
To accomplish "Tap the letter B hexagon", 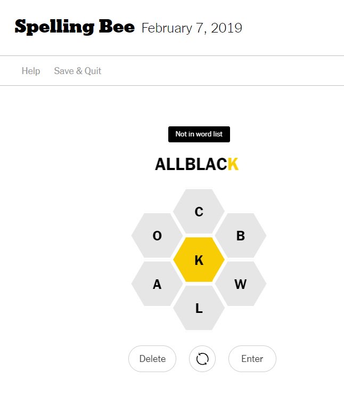I will tap(241, 236).
